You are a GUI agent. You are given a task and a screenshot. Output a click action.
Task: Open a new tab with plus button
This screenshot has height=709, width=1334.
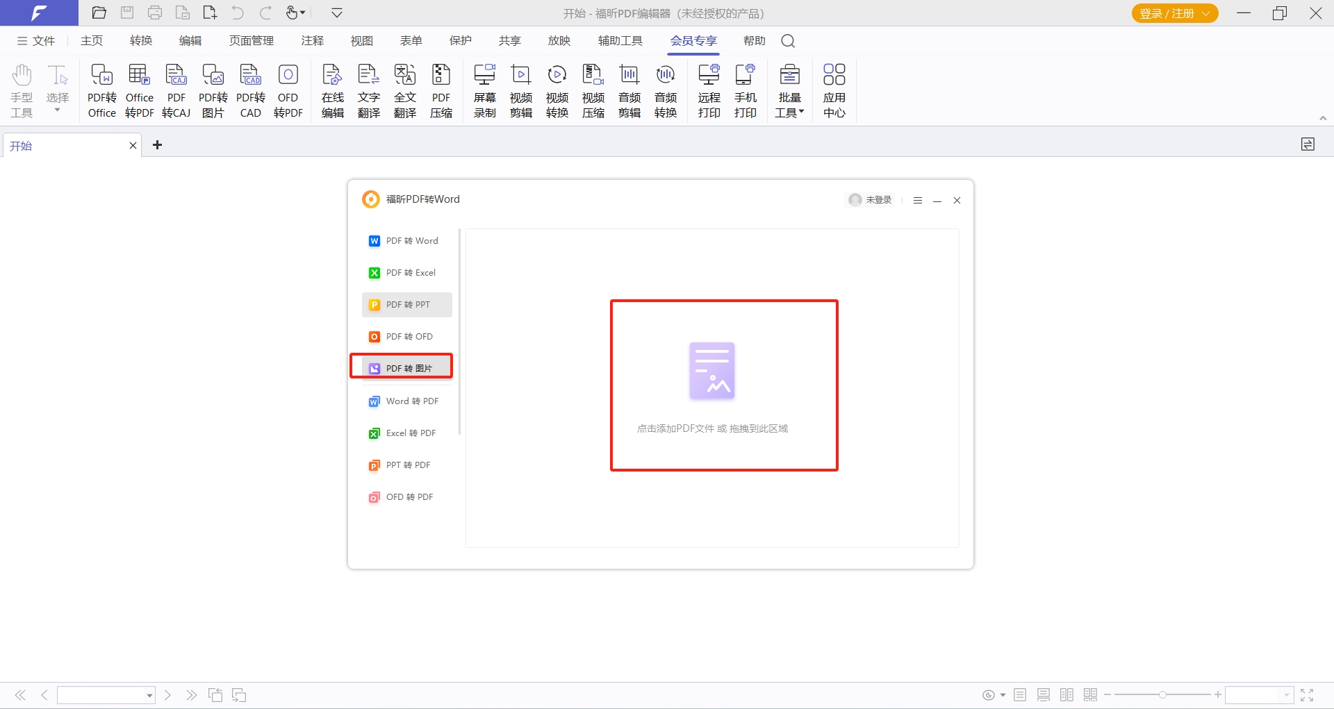pos(158,144)
